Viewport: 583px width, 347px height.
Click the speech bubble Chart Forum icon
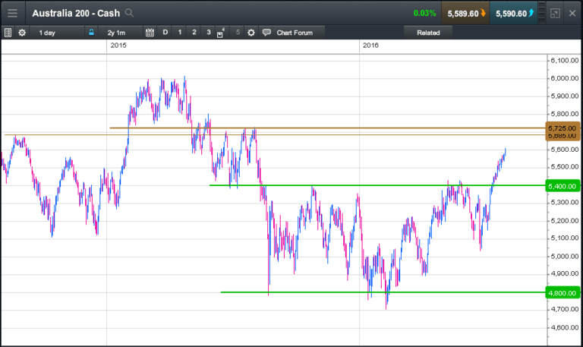(266, 33)
